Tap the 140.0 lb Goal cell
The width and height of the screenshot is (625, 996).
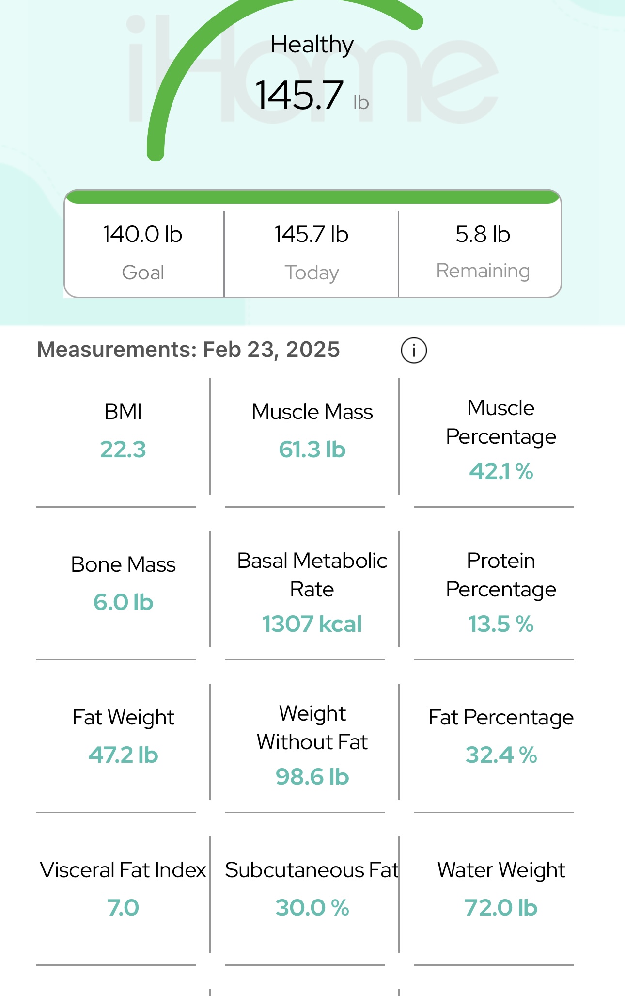click(143, 251)
